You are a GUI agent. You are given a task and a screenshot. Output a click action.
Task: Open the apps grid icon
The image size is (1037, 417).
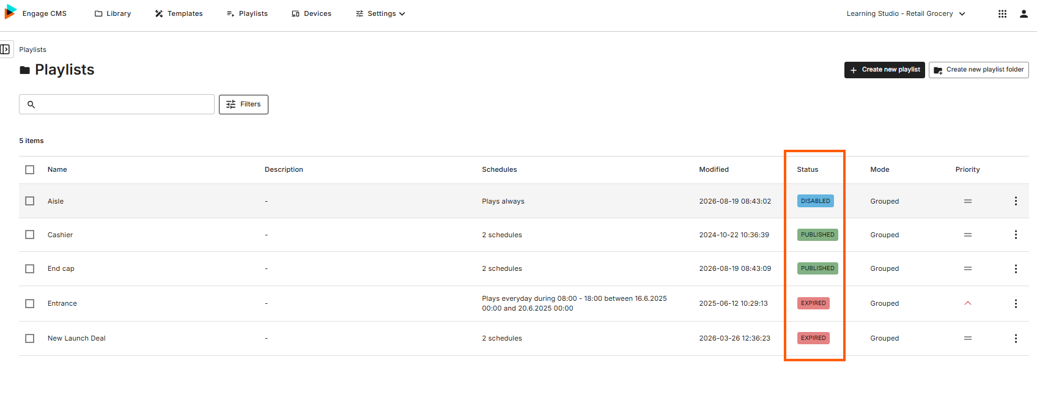point(1002,13)
